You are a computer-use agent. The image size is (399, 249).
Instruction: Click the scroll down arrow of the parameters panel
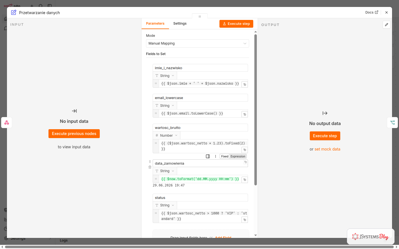click(x=255, y=235)
